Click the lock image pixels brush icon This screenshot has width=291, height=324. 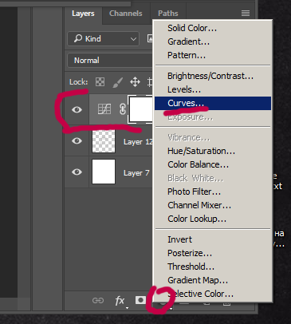117,82
